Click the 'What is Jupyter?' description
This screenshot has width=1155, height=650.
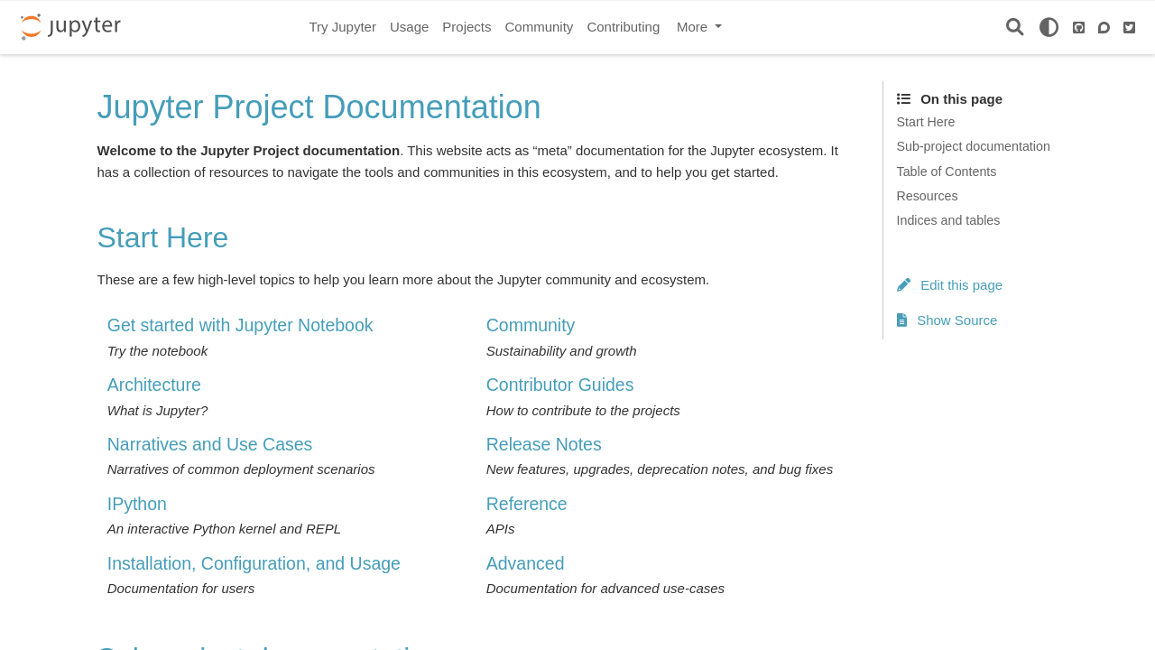click(x=157, y=411)
